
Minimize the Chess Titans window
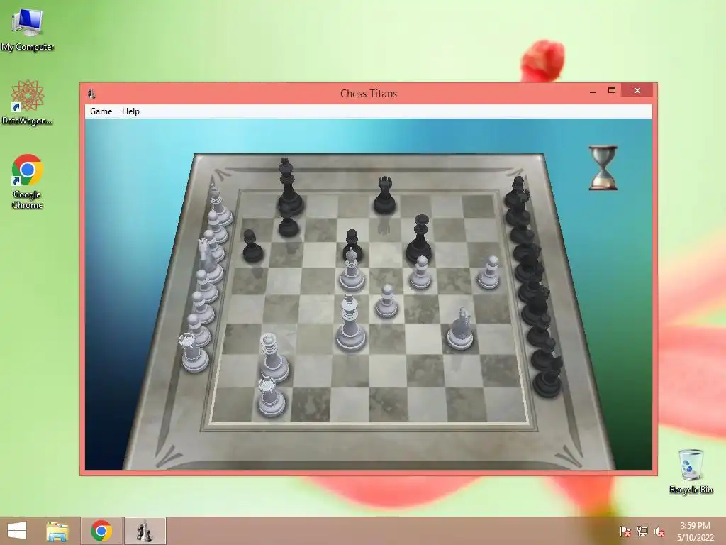(593, 92)
